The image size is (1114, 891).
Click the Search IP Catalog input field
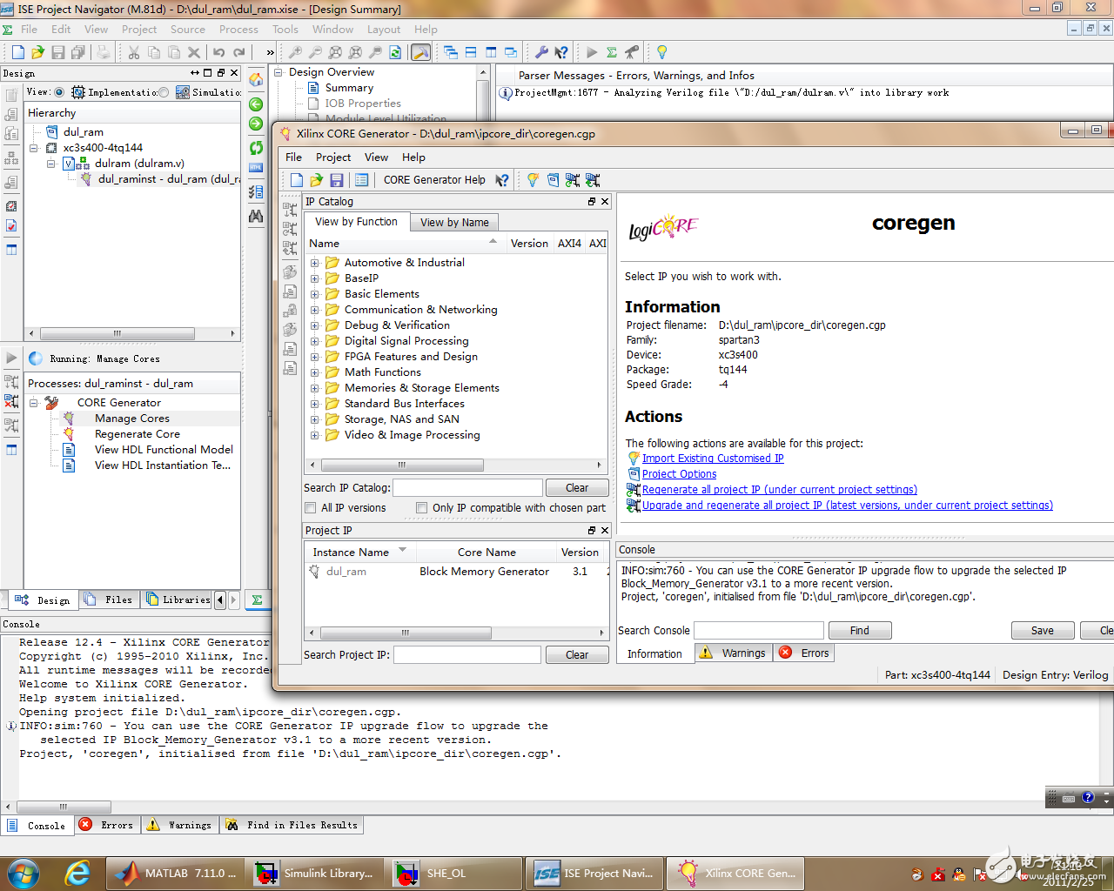(x=468, y=488)
